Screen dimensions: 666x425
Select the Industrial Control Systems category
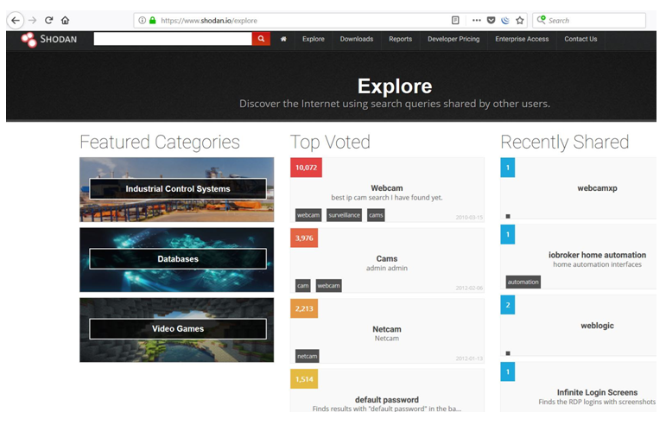[x=177, y=188]
